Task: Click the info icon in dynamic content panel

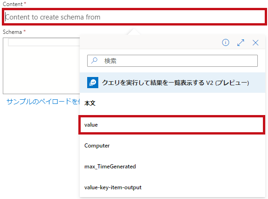Action: tap(225, 42)
